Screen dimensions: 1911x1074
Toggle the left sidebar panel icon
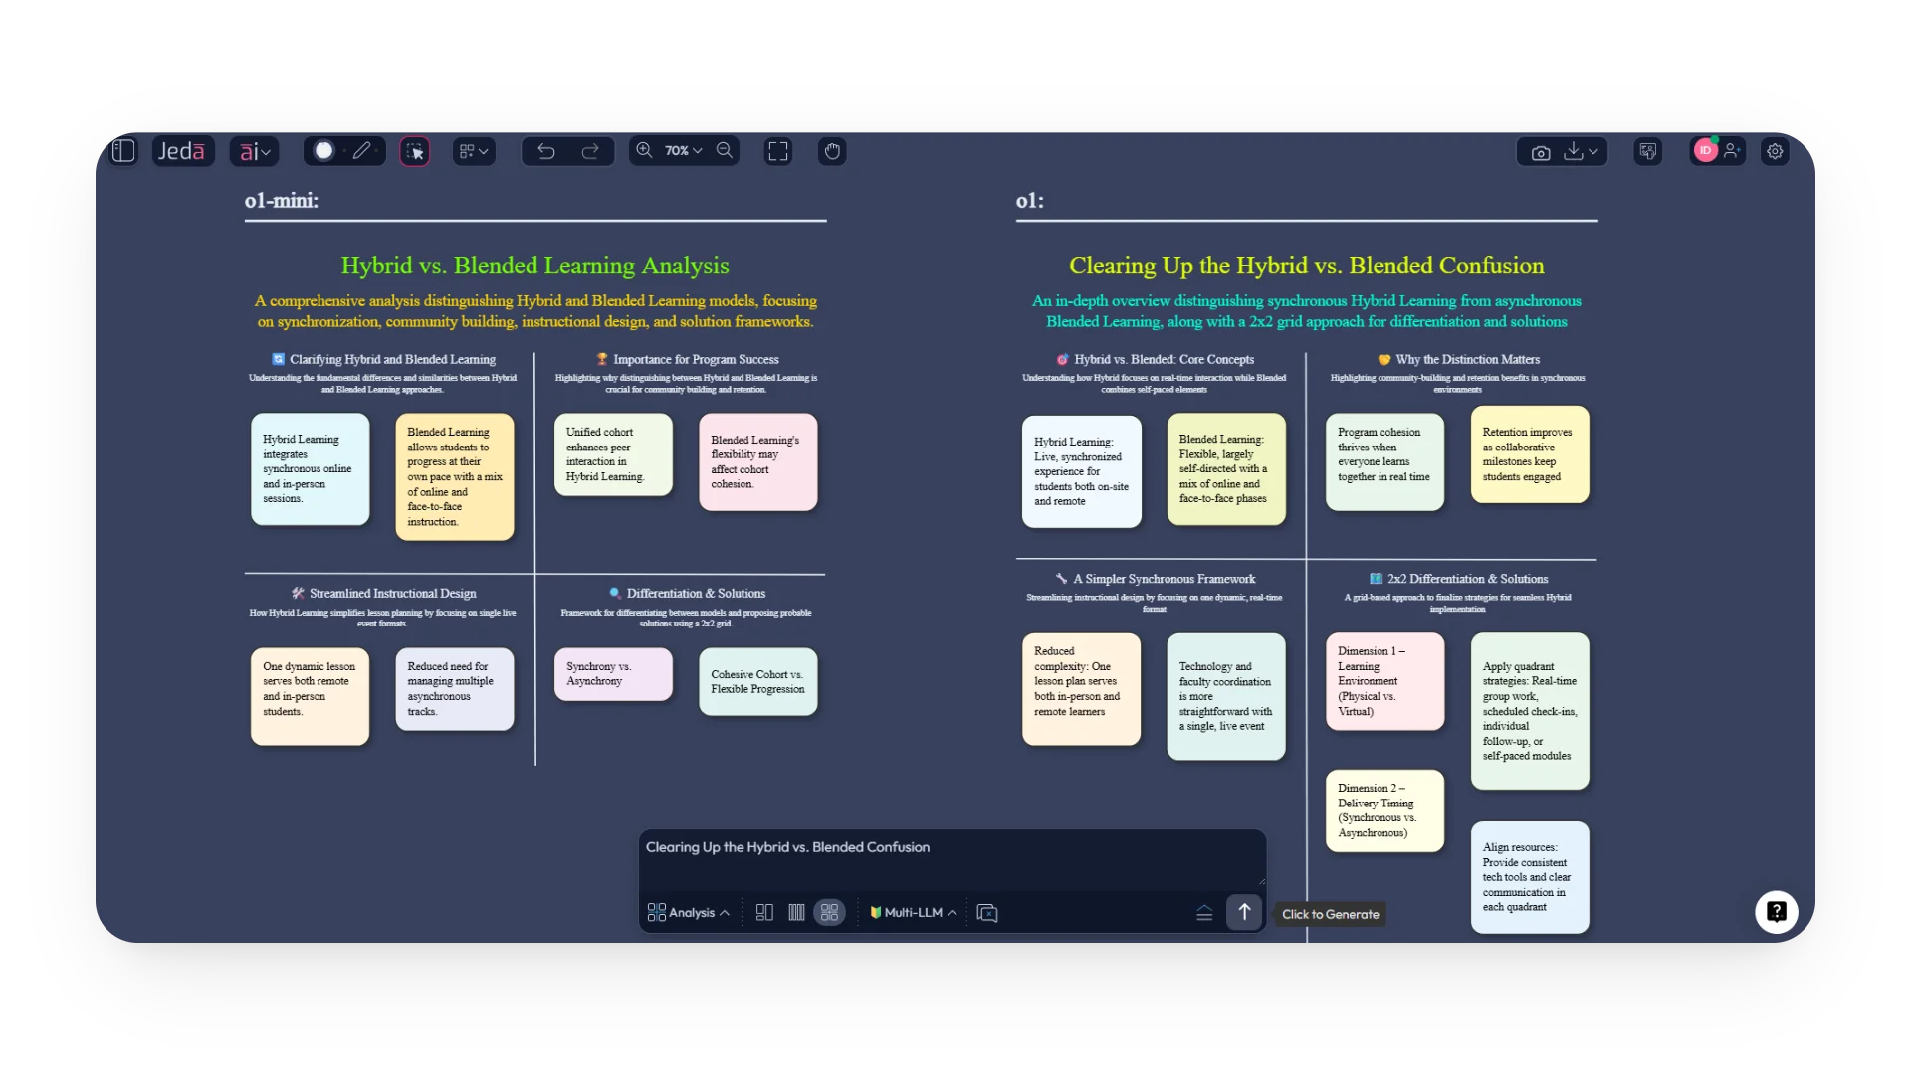tap(123, 151)
